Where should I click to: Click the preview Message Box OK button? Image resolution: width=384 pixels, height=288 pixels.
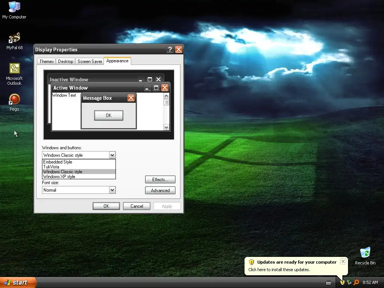click(109, 115)
